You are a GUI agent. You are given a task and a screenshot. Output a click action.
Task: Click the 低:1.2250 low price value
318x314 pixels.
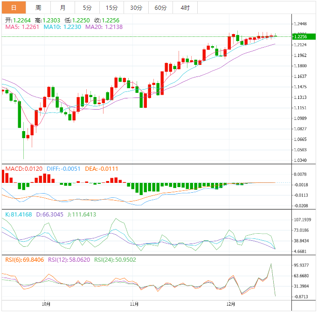coord(77,21)
